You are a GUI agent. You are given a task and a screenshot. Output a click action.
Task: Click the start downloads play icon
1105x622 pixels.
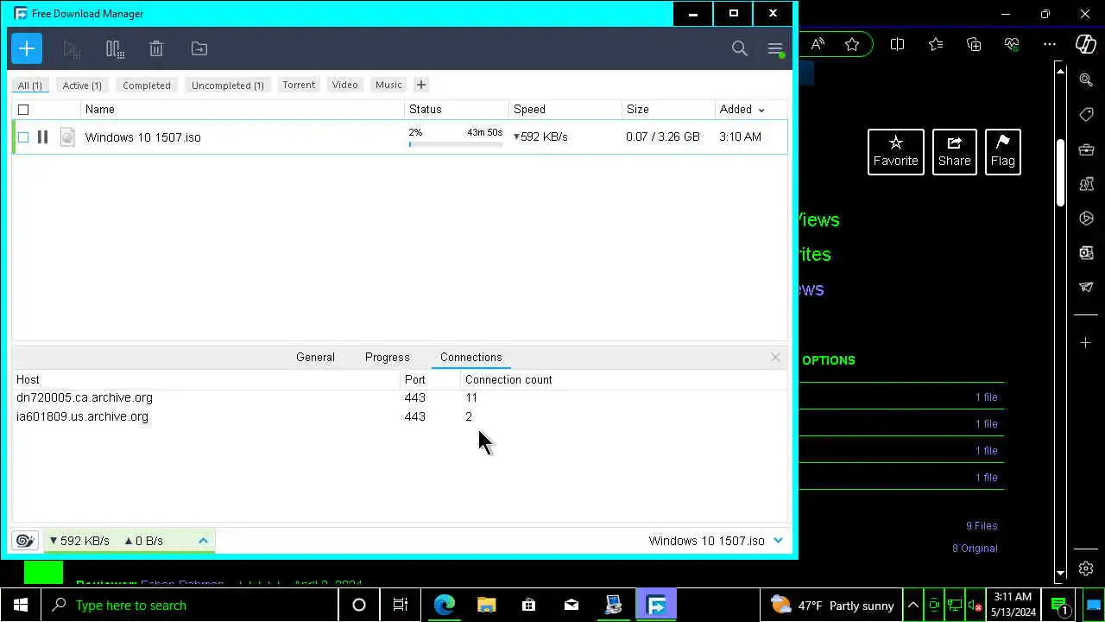click(x=72, y=49)
